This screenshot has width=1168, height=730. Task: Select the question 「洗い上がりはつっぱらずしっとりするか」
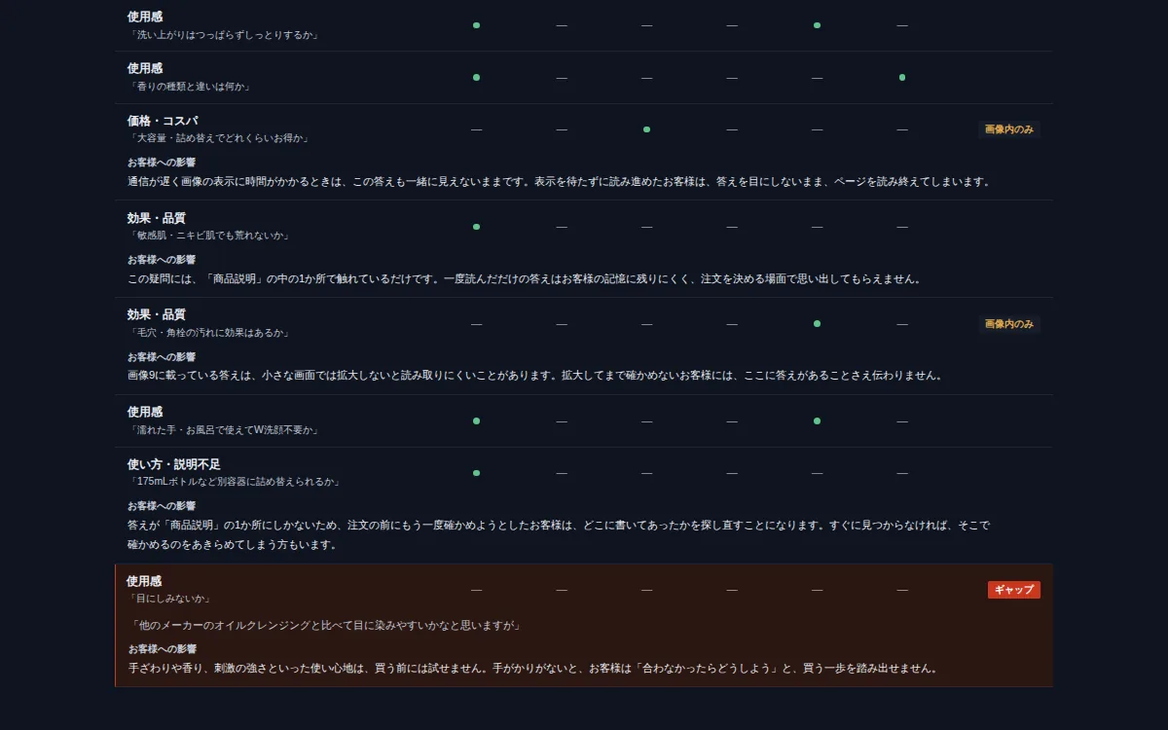(224, 35)
